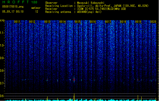Click the 0.8 kHz axis tick label
The image size is (159, 101).
pos(2,71)
